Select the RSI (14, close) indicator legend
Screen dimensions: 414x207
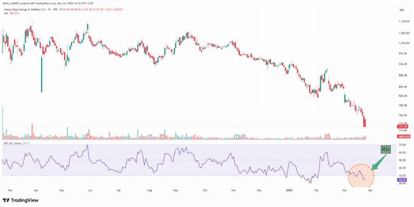click(x=12, y=143)
